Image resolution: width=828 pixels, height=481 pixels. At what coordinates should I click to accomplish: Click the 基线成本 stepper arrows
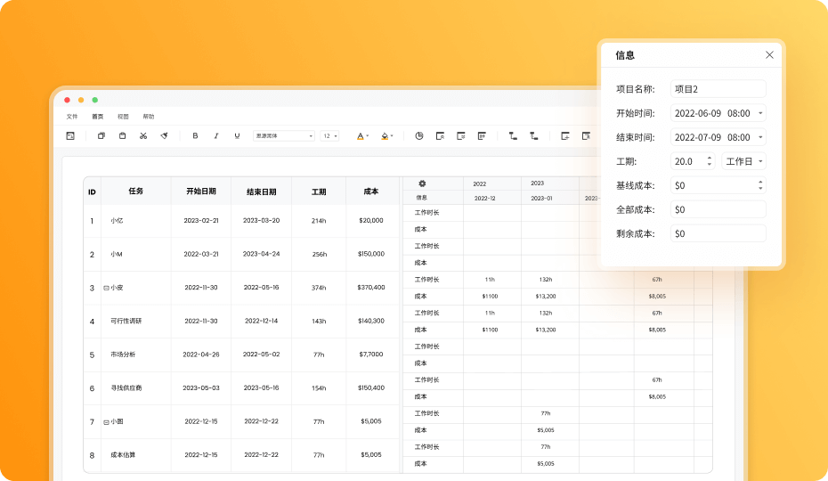pos(760,185)
